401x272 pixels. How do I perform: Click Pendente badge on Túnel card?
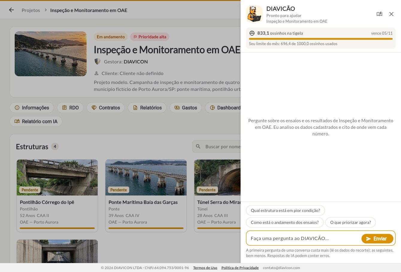207,190
